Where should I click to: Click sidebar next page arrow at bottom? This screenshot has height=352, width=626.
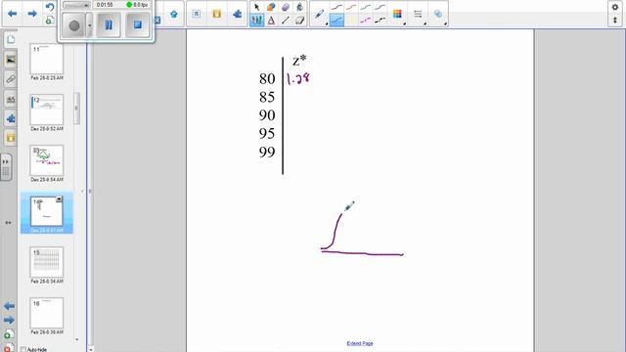[9, 320]
